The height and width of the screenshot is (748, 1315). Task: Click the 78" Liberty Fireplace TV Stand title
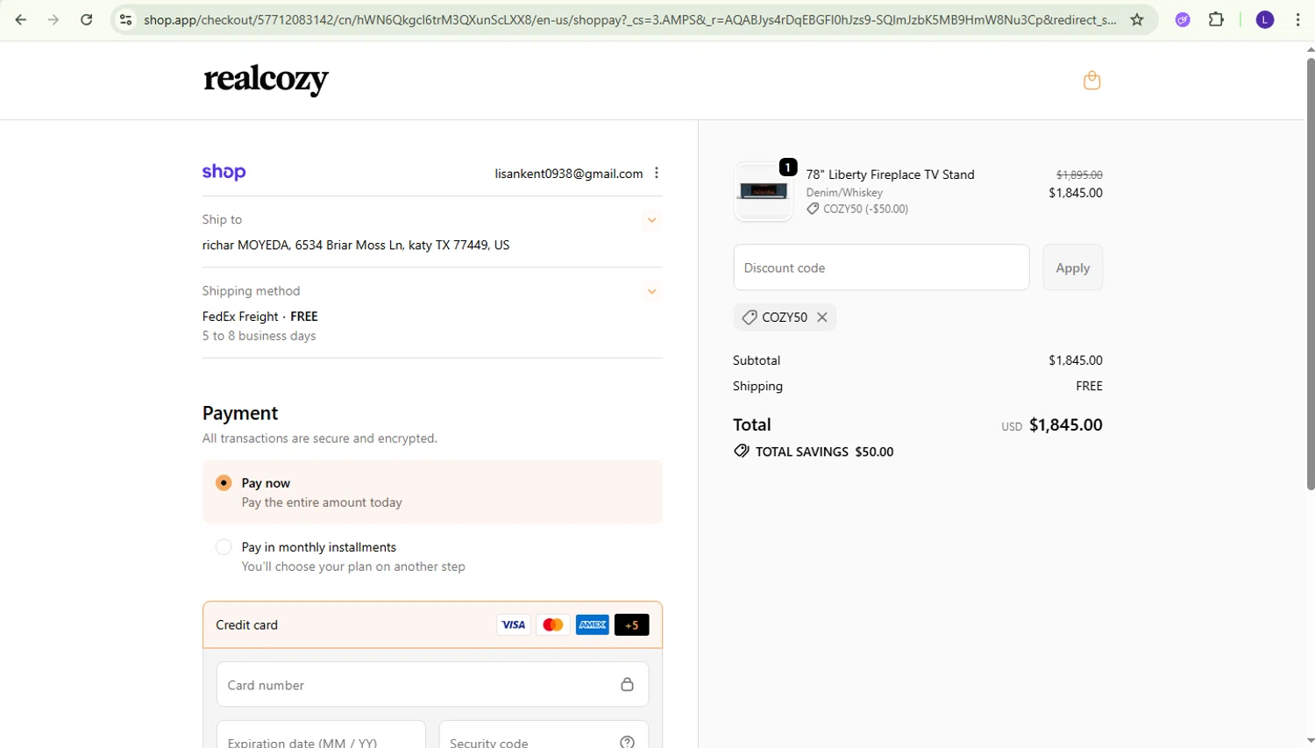pos(890,175)
